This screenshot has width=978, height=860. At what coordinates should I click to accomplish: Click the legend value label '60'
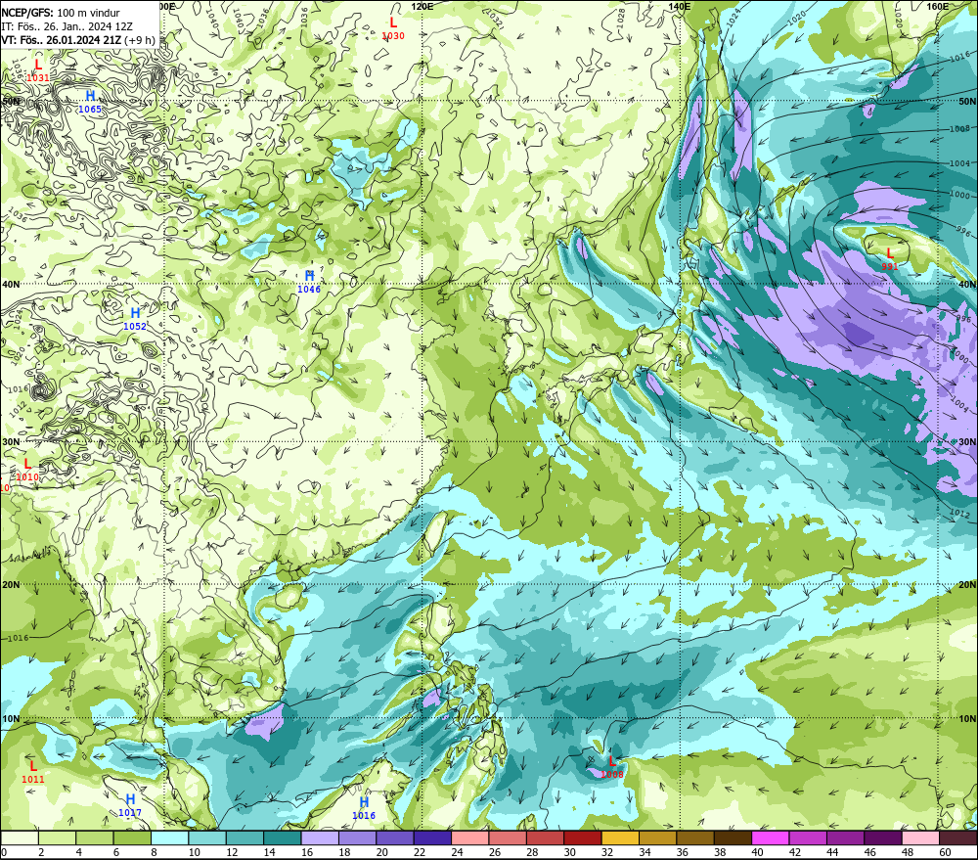tap(945, 852)
